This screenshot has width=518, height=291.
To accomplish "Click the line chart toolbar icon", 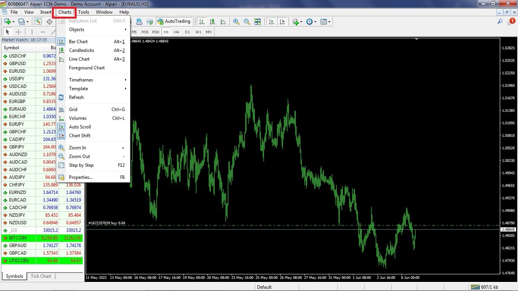I will pos(223,22).
